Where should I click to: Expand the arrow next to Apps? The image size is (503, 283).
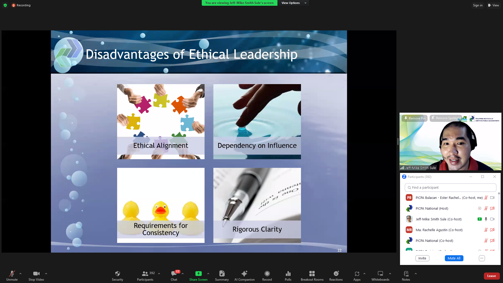click(x=364, y=274)
